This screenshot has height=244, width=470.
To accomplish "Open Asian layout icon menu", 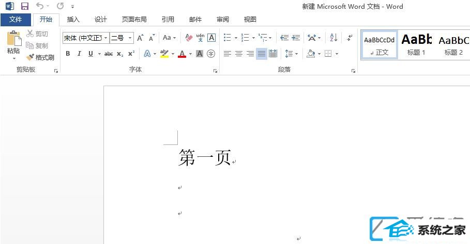I will point(312,38).
